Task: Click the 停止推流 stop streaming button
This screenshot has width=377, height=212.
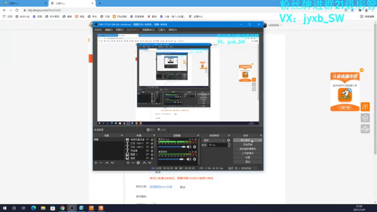Action: (246, 140)
